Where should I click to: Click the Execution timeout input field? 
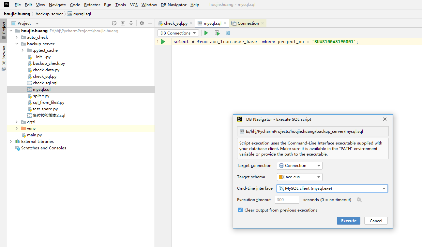click(287, 199)
